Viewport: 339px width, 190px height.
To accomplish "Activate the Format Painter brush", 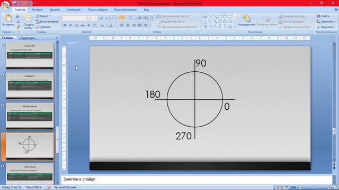I will coord(17,27).
